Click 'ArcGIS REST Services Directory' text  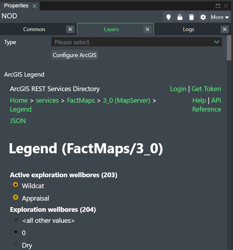55,89
